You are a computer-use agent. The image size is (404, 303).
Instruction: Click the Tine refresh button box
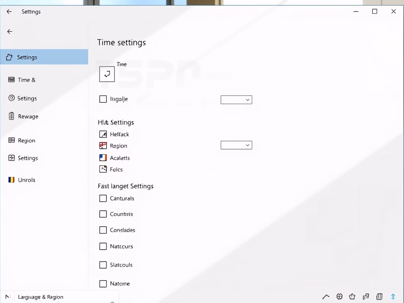pyautogui.click(x=107, y=74)
